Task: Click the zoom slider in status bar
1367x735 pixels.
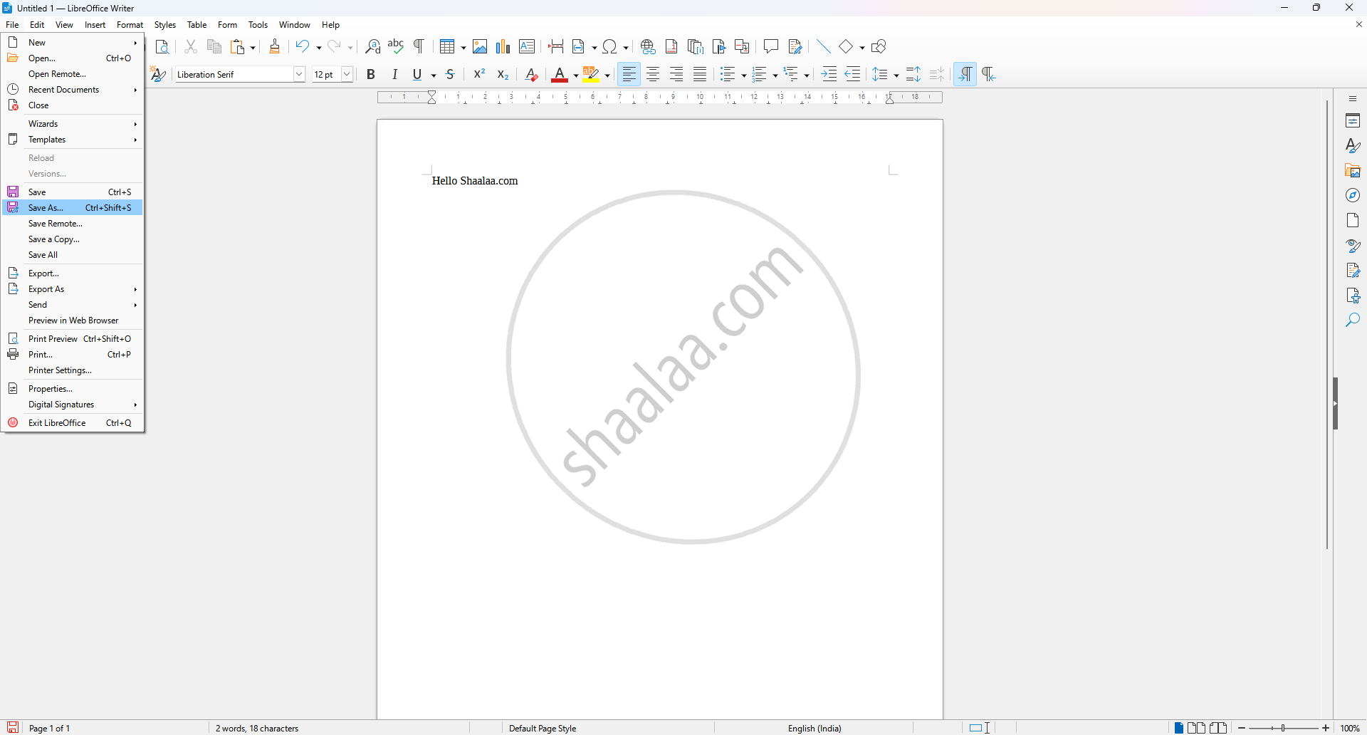Action: [x=1284, y=728]
